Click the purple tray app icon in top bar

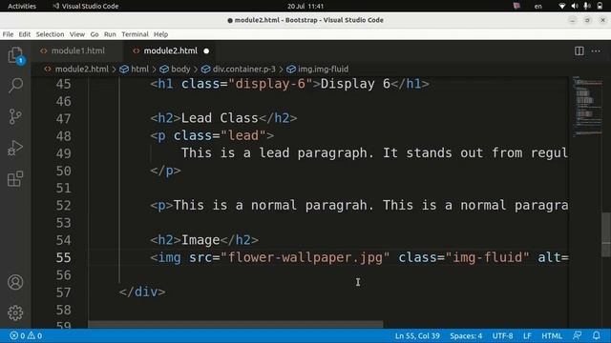pos(516,6)
